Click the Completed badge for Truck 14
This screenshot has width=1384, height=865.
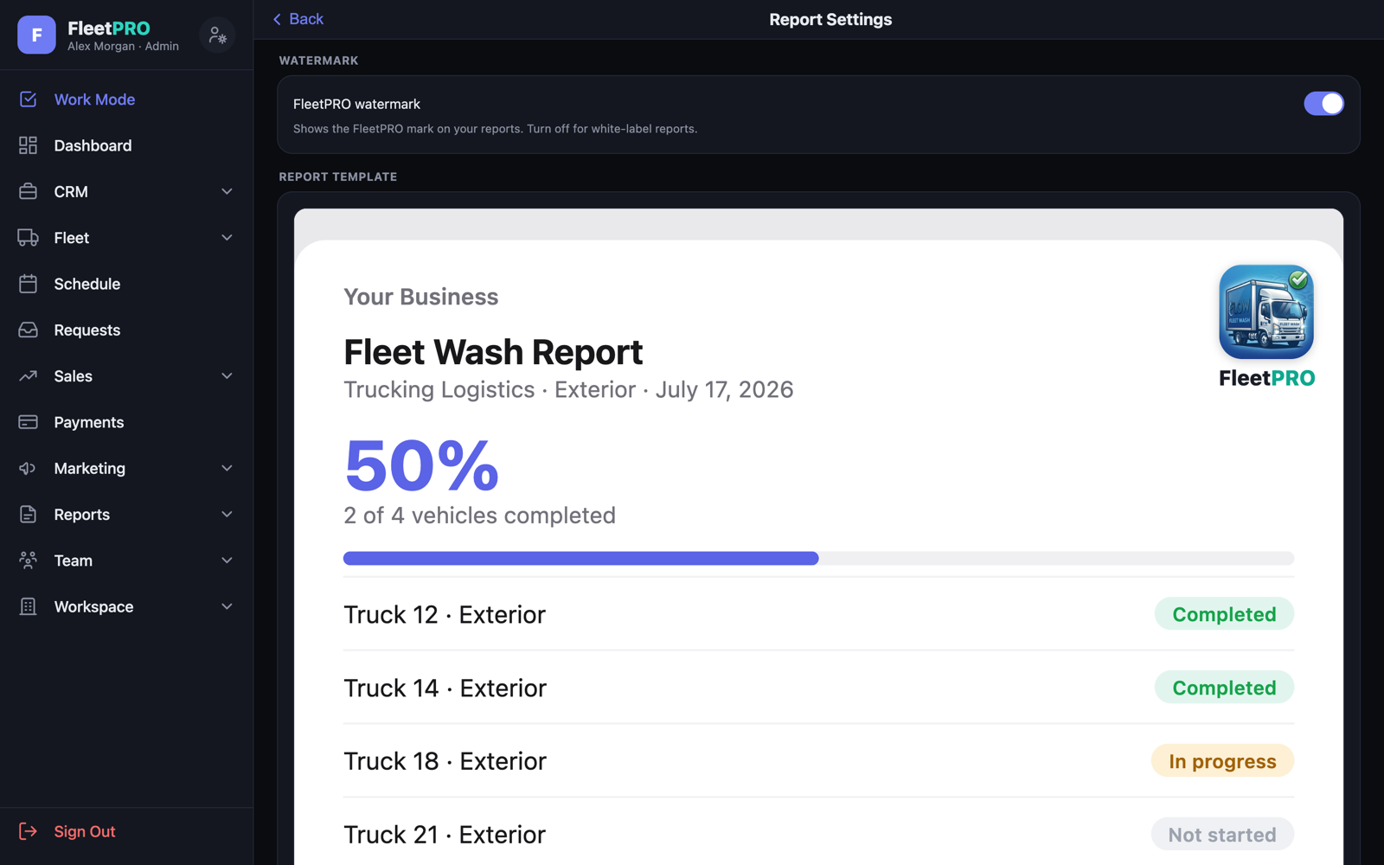point(1224,688)
